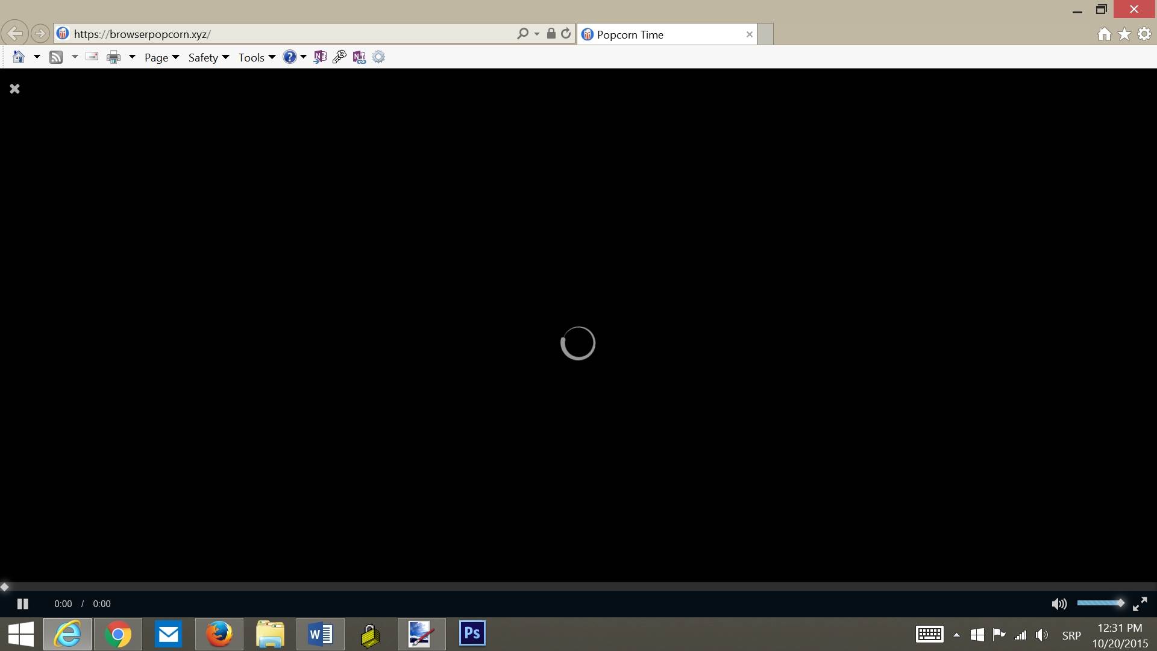Click the Read mail envelope icon
Viewport: 1157px width, 651px height.
[92, 57]
